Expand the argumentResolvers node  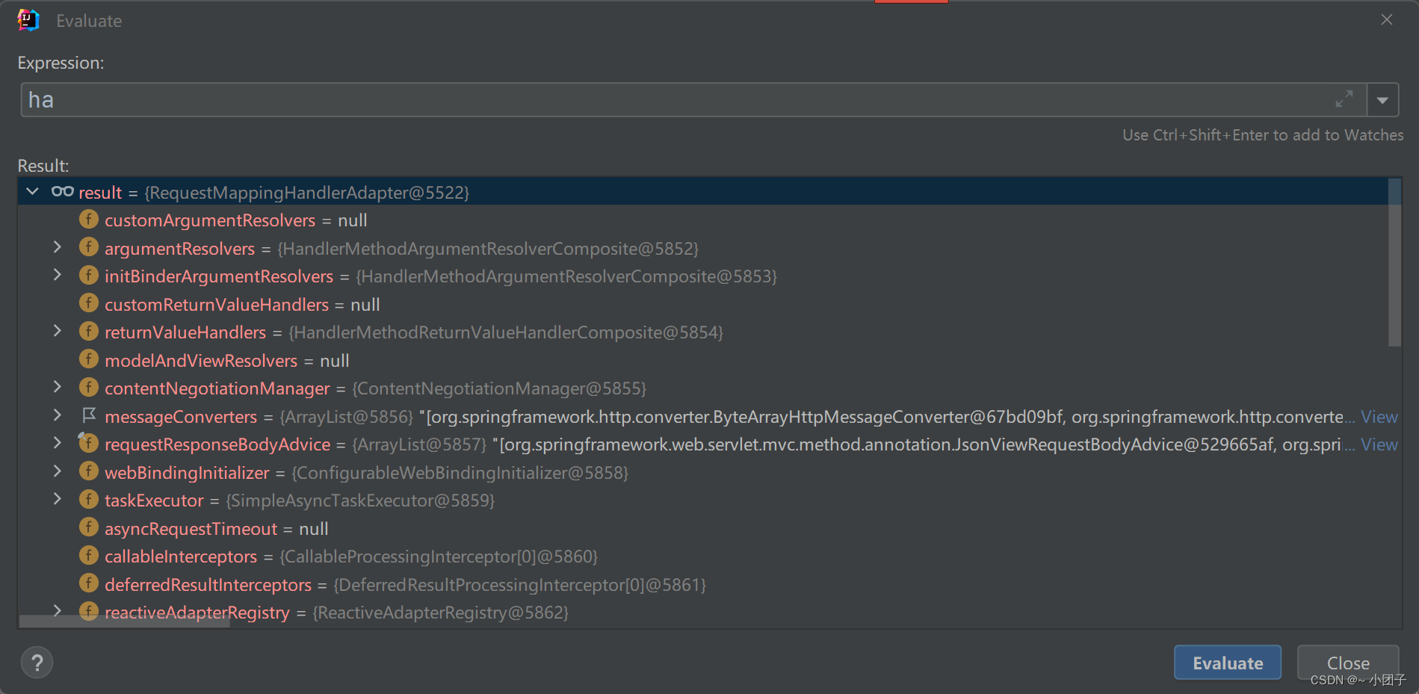[x=58, y=247]
